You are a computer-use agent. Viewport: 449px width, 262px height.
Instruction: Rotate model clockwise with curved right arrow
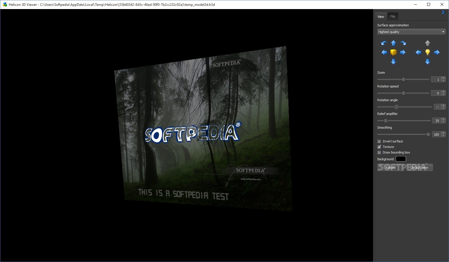(x=403, y=43)
